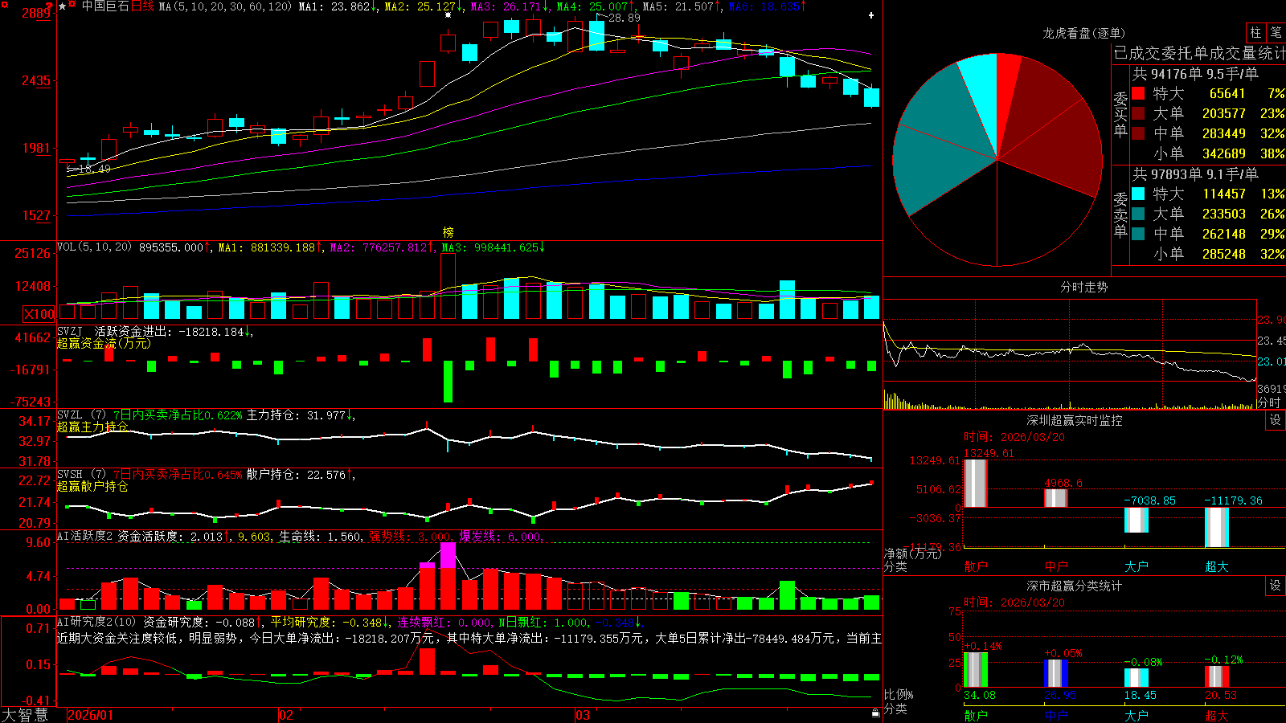Click the 分时走势 panel title
Image resolution: width=1286 pixels, height=723 pixels.
[x=1083, y=287]
